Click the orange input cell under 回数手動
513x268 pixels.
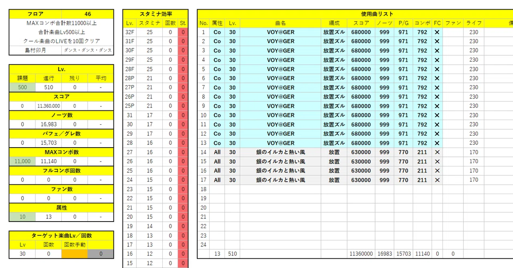pyautogui.click(x=75, y=254)
